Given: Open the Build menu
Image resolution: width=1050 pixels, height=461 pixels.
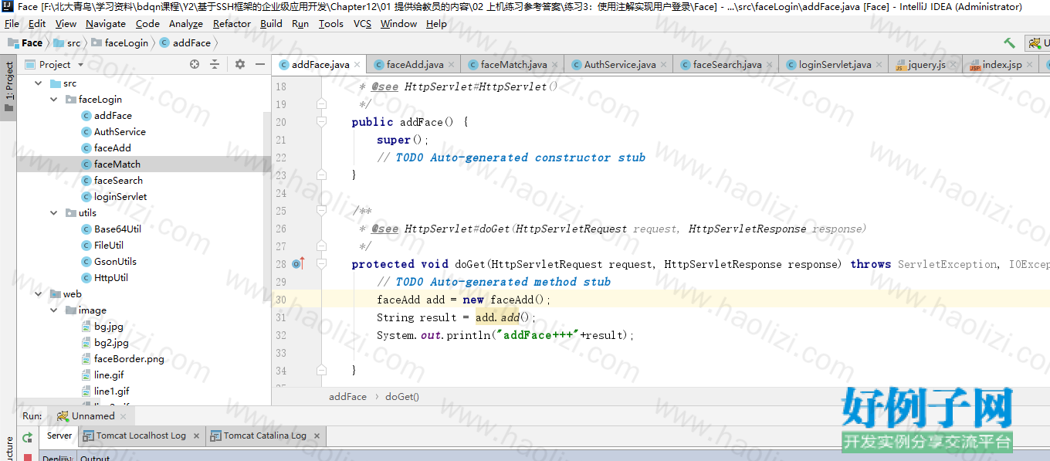Looking at the screenshot, I should click(x=271, y=24).
